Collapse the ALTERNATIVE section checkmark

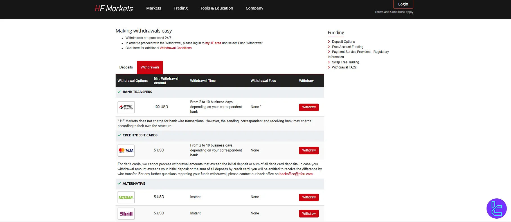coord(119,183)
